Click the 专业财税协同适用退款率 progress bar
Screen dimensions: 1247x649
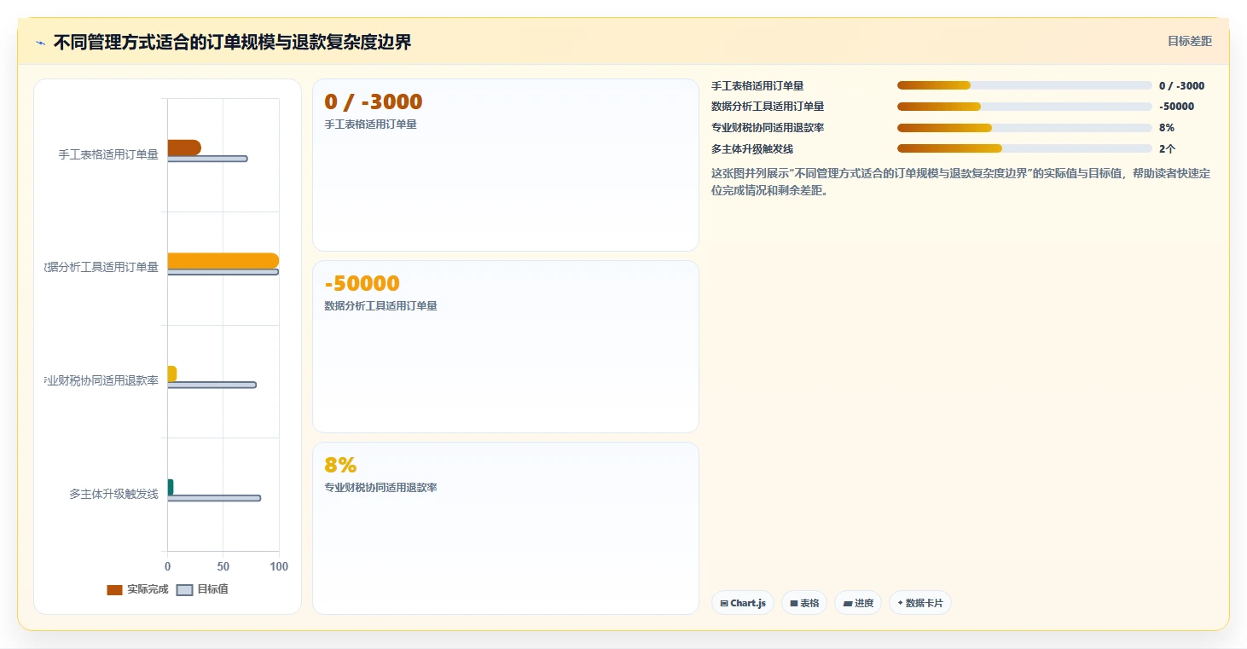(x=1024, y=127)
